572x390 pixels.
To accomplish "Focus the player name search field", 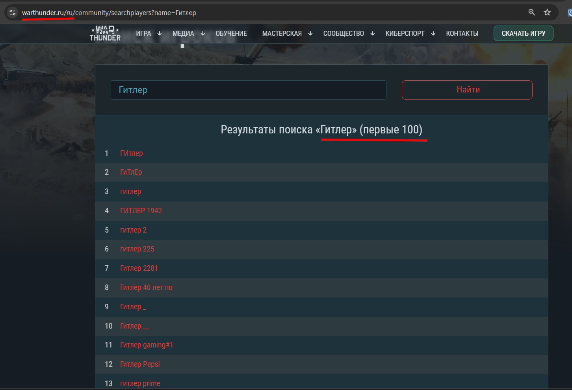I will pyautogui.click(x=248, y=90).
